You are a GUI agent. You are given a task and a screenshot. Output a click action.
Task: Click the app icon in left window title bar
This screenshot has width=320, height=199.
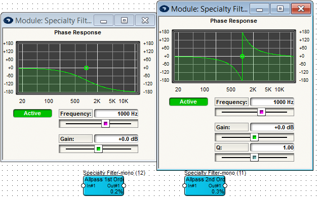click(x=8, y=20)
